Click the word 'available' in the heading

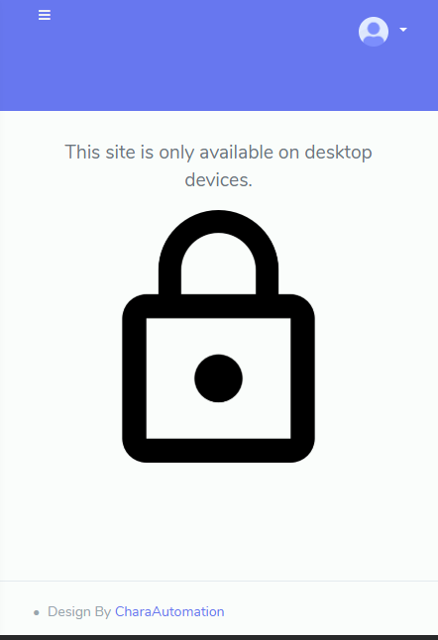(x=237, y=153)
